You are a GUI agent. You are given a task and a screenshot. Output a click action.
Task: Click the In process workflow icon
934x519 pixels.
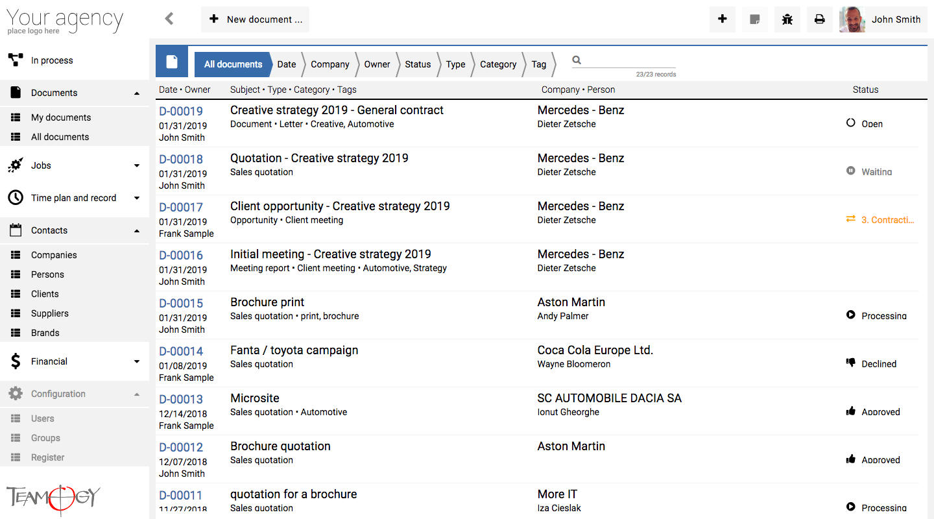click(16, 60)
